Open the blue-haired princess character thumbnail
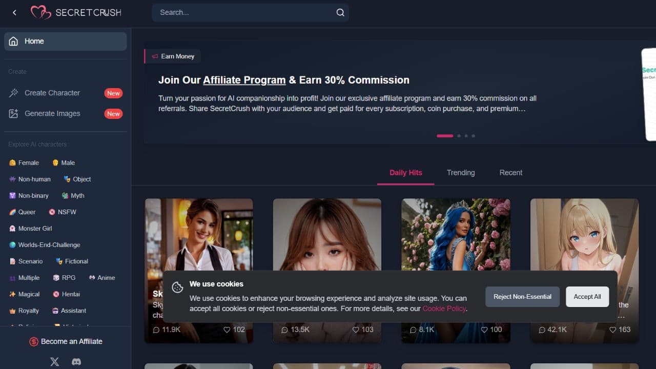This screenshot has width=656, height=369. pos(456,234)
